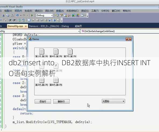The image size is (159, 132).
Task: Select the 第6行,第1列 list item
Action: [56, 82]
